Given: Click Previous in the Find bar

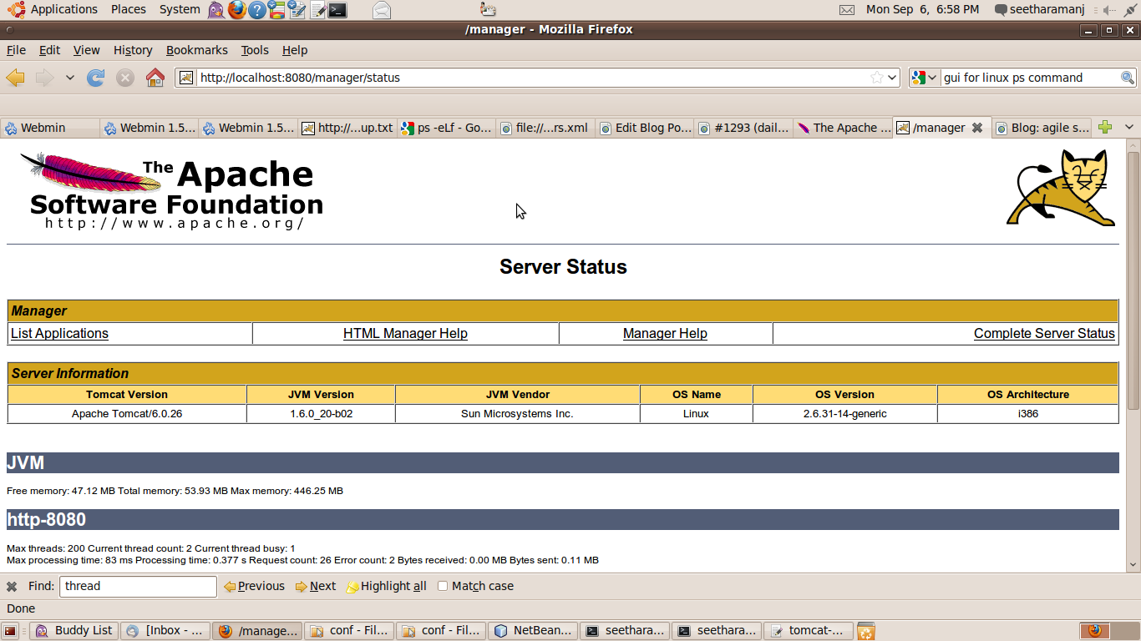Looking at the screenshot, I should [254, 586].
